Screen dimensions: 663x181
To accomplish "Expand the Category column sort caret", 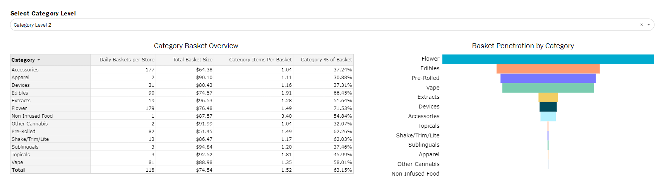I will coord(39,60).
